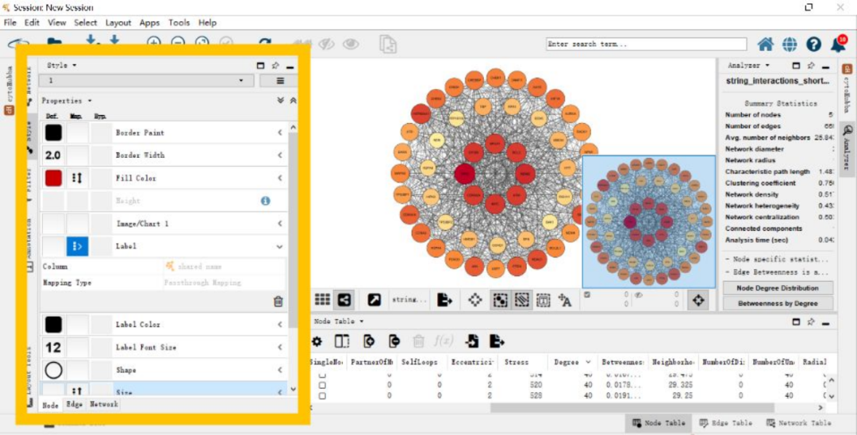Click the search term input field

(646, 44)
